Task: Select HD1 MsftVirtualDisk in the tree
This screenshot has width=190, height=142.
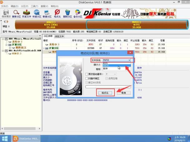Action: click(x=25, y=51)
